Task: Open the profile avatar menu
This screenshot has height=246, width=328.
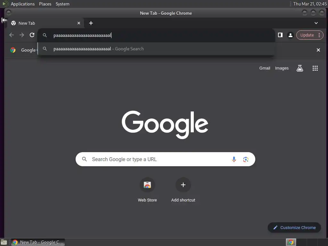Action: coord(290,35)
